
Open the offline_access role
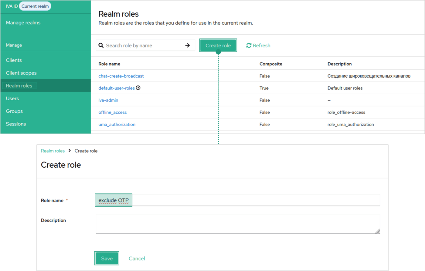click(112, 112)
